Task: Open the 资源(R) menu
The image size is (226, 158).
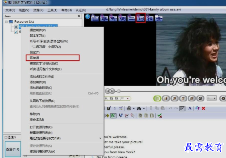Action: (x=38, y=10)
